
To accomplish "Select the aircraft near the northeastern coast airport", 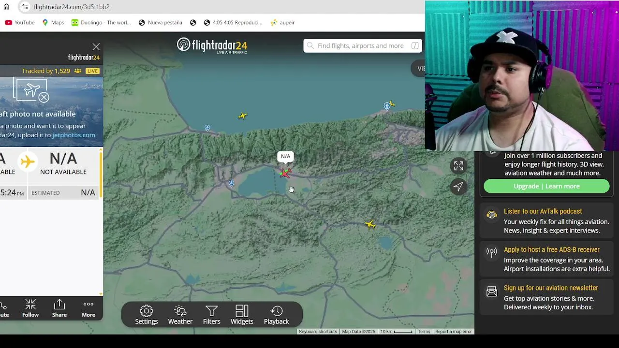I will coord(392,104).
